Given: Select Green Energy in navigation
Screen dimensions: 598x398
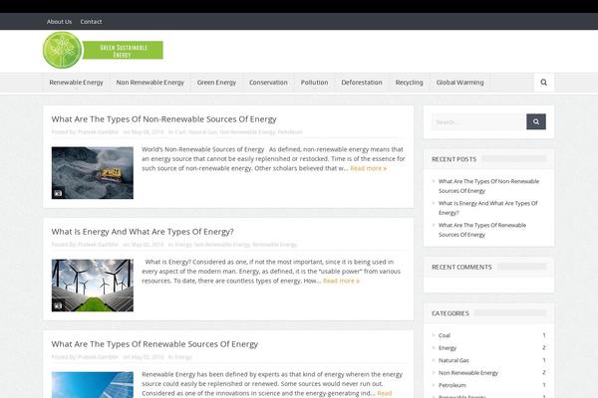Looking at the screenshot, I should [x=216, y=83].
